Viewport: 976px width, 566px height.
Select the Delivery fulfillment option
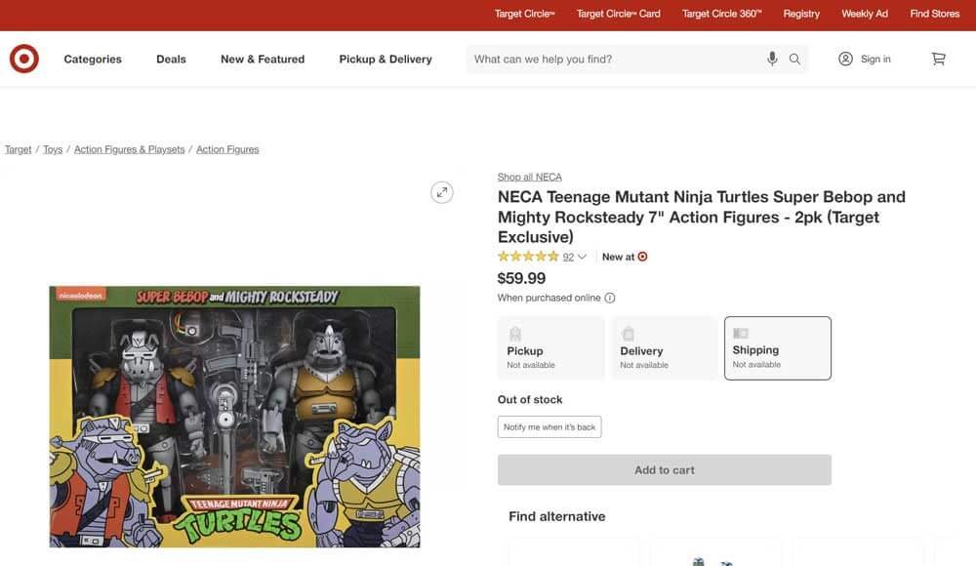(664, 347)
